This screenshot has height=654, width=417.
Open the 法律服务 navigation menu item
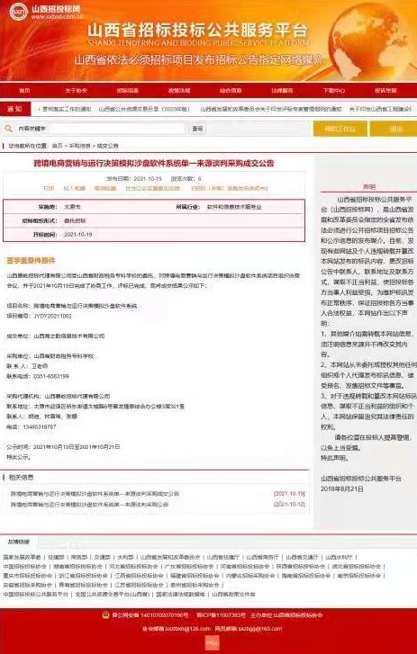click(x=283, y=90)
